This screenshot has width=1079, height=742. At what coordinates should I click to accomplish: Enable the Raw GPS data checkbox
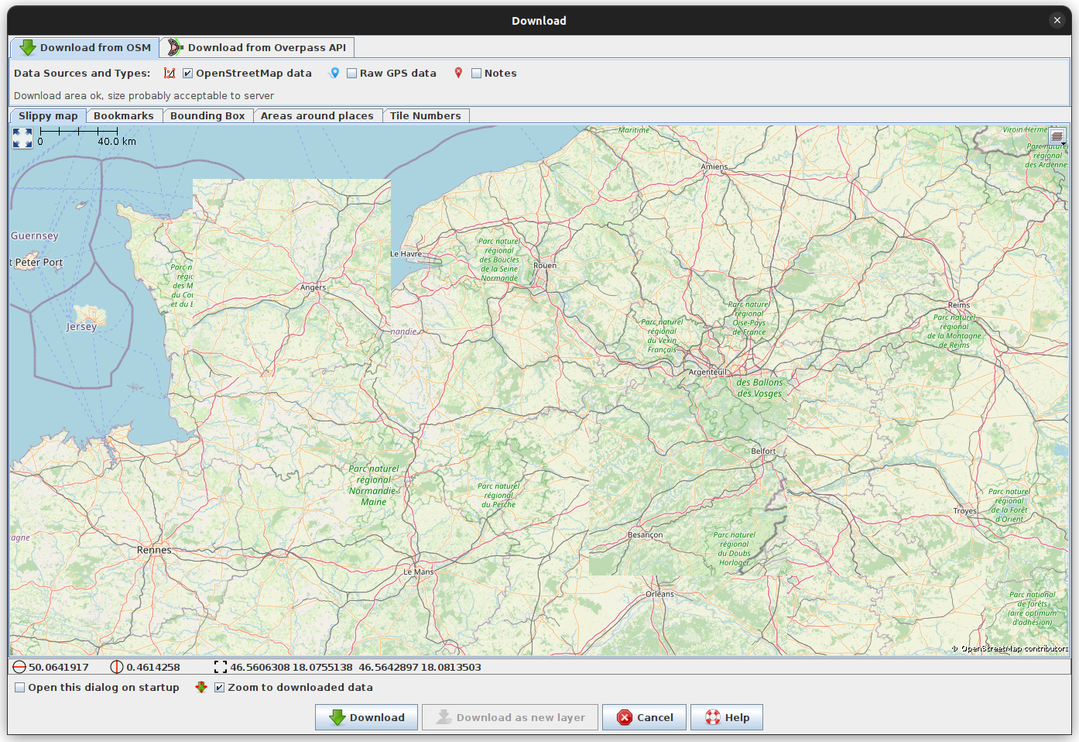tap(351, 74)
